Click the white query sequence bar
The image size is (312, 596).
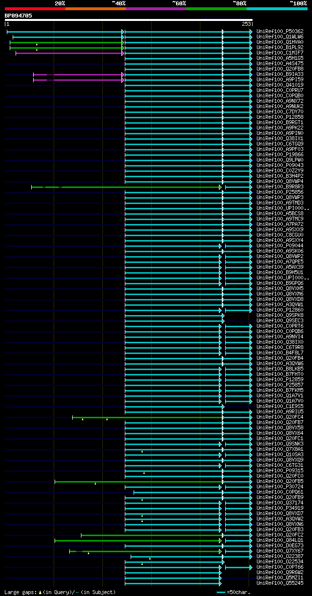click(129, 20)
